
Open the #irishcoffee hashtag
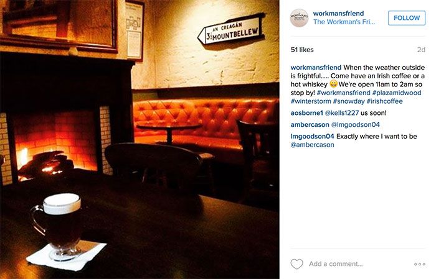(384, 101)
